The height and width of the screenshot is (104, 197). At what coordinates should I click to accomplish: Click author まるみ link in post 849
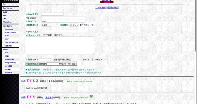48,97
